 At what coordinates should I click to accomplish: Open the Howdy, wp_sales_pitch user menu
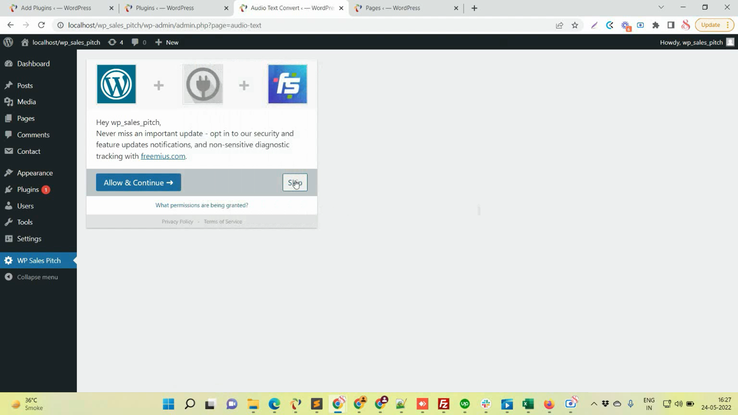[697, 42]
